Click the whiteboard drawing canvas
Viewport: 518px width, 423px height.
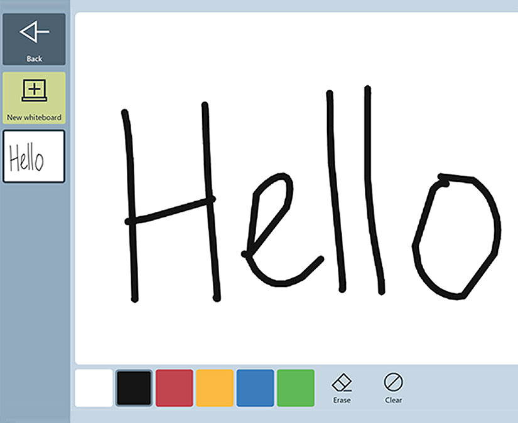click(296, 188)
